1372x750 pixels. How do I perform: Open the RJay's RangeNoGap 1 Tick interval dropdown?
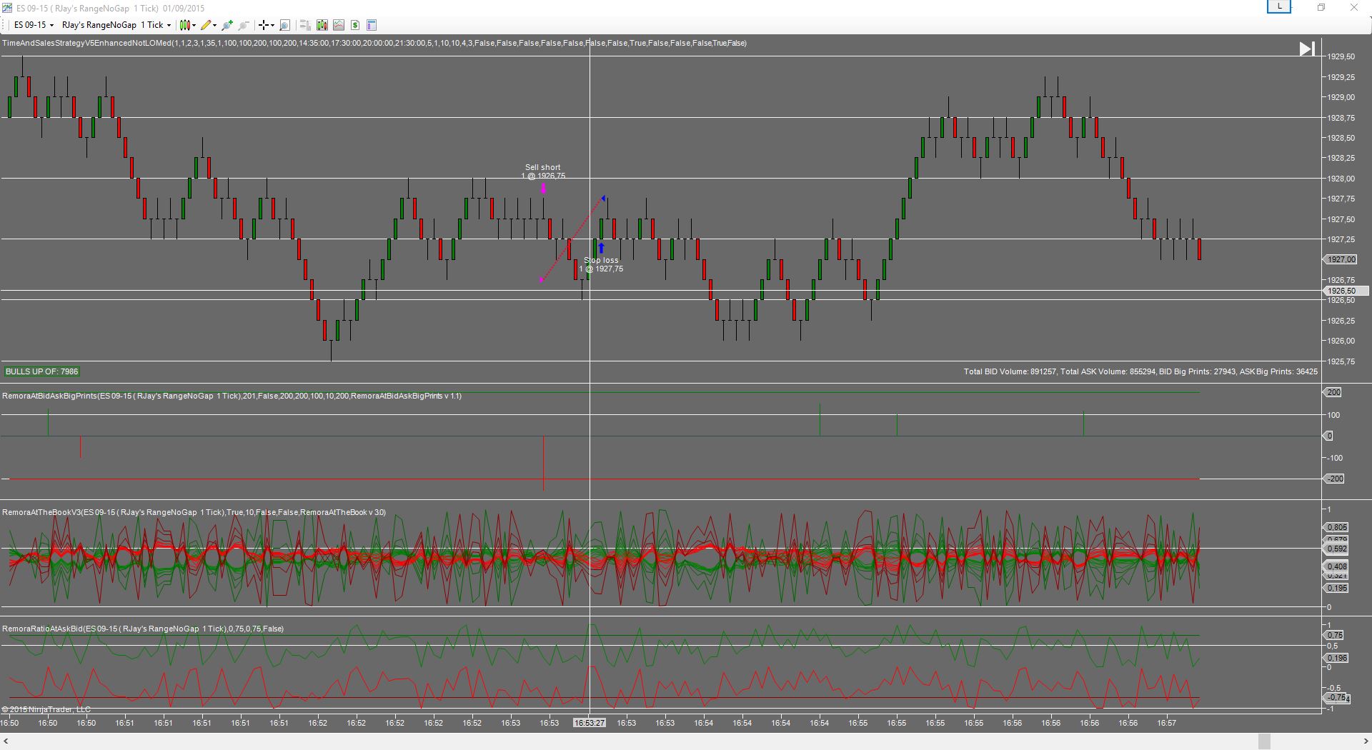click(116, 25)
